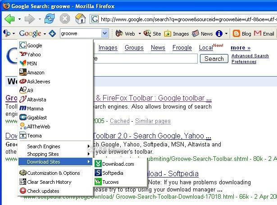Click the Similar pages link
Image resolution: width=277 pixels, height=205 pixels.
pos(153,121)
